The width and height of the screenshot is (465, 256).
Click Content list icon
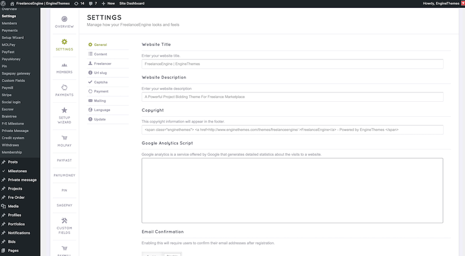tap(90, 54)
